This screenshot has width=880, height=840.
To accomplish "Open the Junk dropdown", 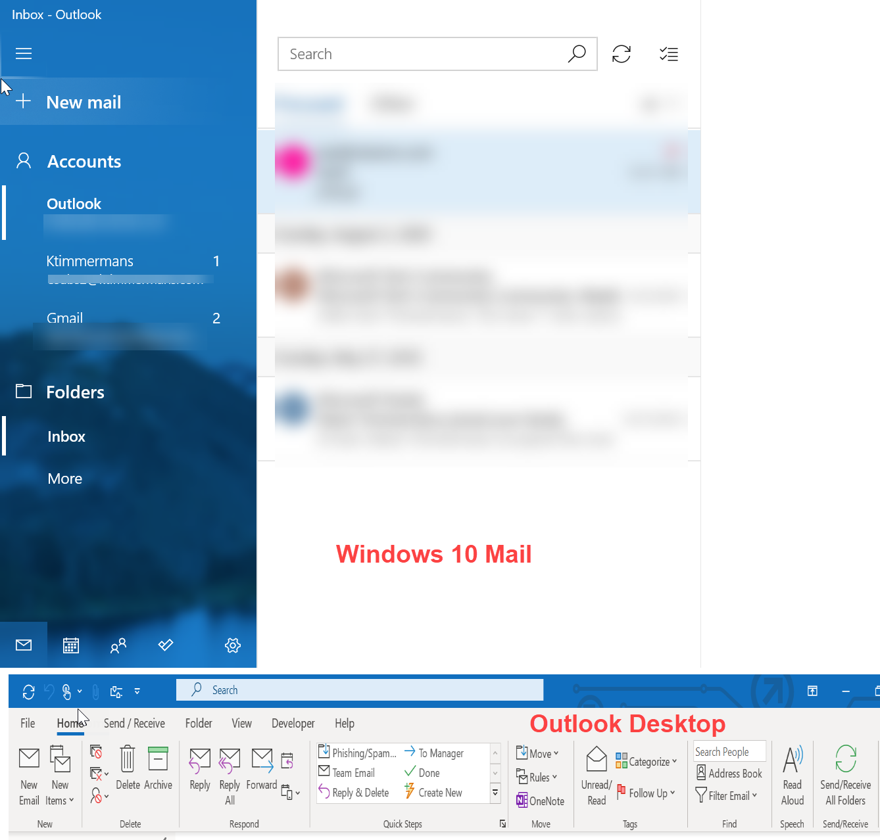I will click(99, 796).
